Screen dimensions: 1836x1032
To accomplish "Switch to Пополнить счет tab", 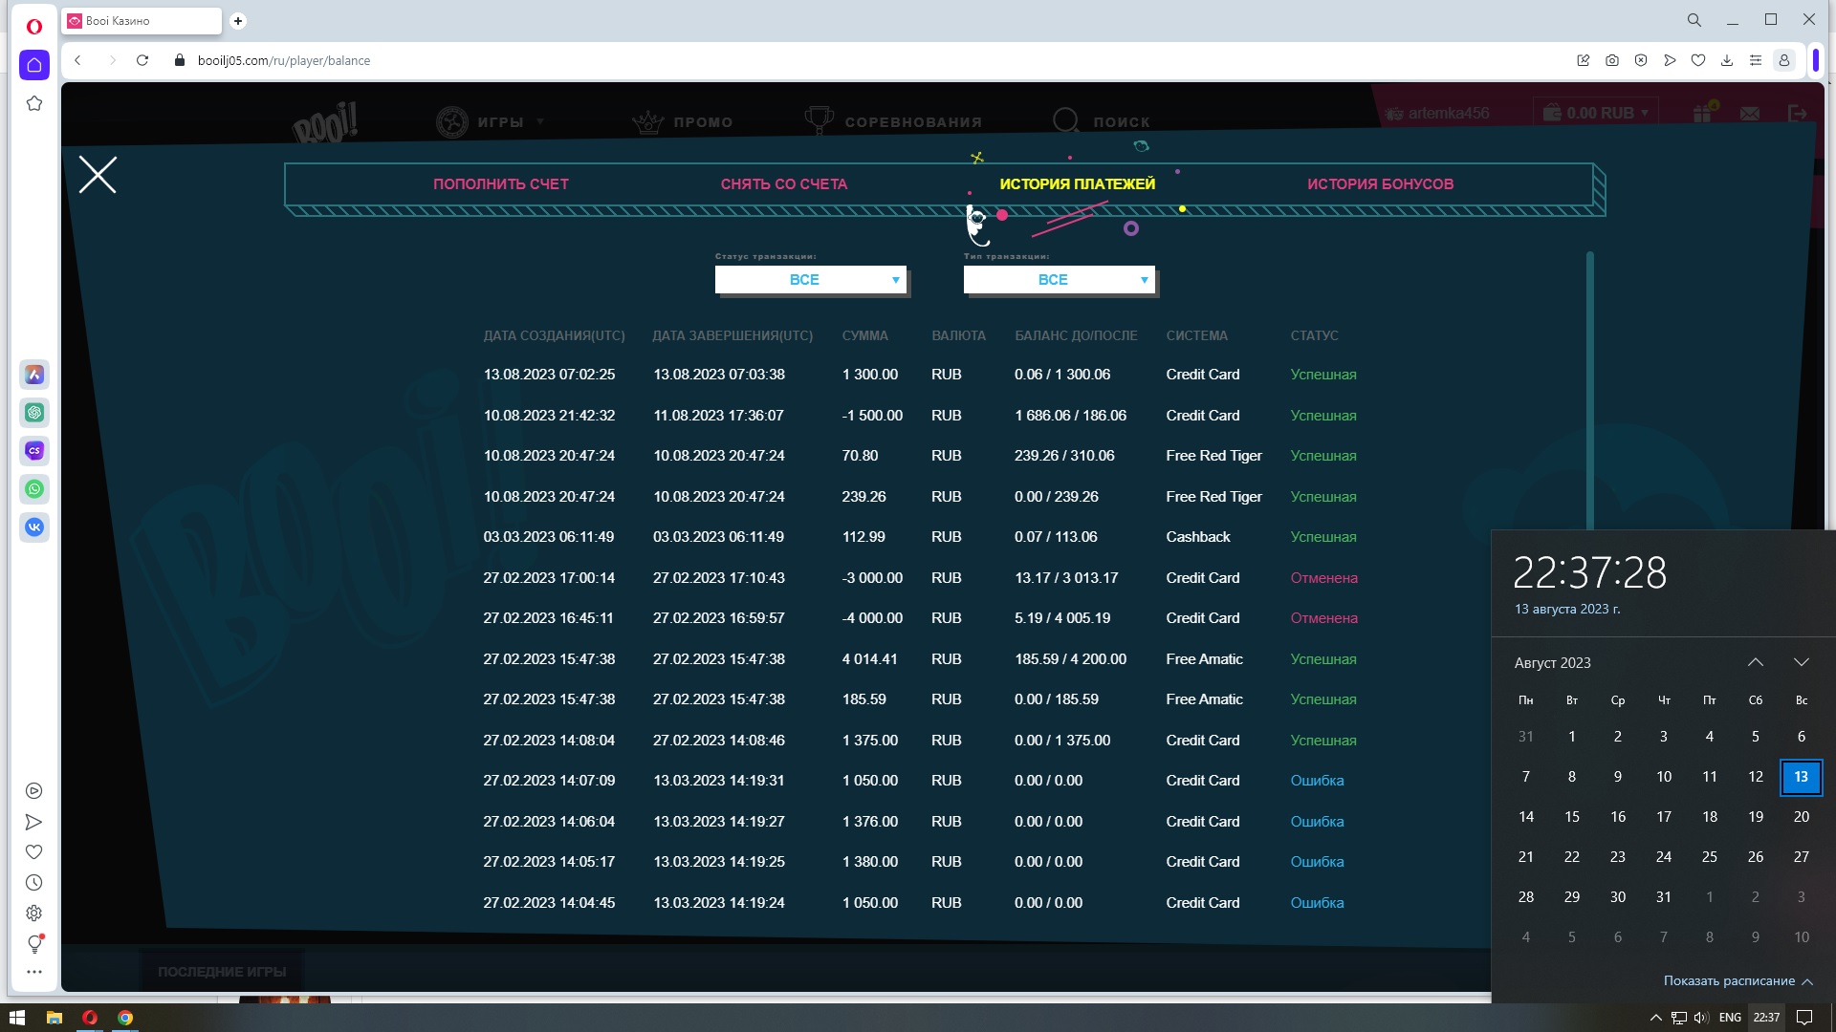I will [x=500, y=183].
